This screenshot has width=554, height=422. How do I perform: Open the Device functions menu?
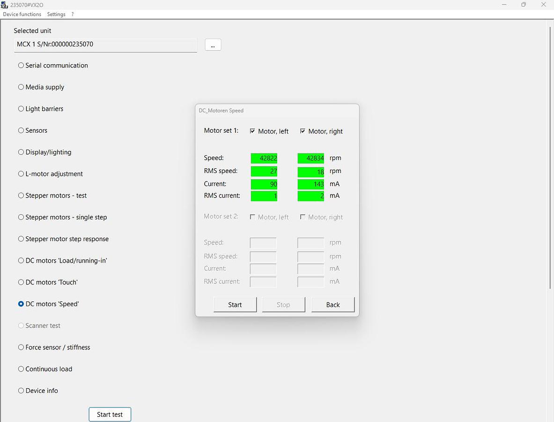tap(22, 14)
